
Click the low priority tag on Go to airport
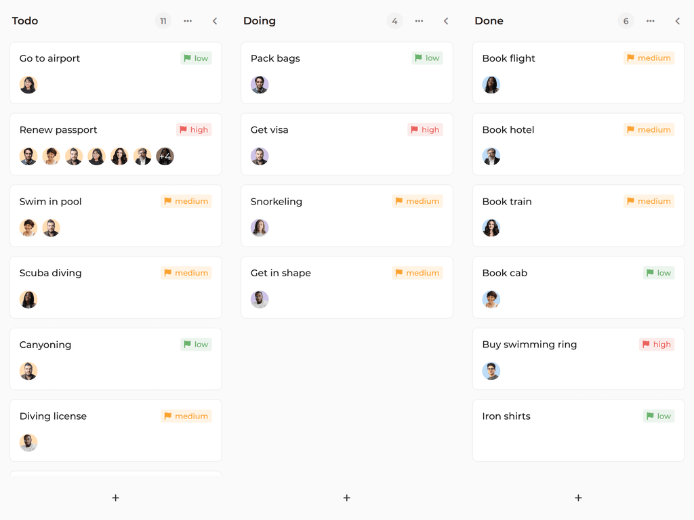coord(196,58)
